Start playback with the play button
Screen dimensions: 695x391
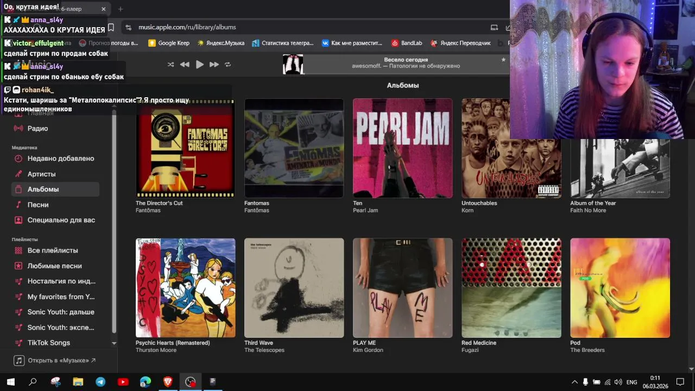point(200,64)
